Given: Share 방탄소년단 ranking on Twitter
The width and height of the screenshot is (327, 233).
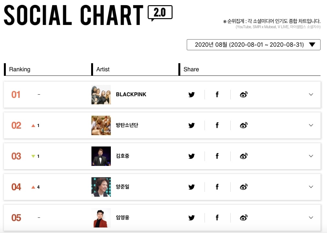Looking at the screenshot, I should point(191,125).
